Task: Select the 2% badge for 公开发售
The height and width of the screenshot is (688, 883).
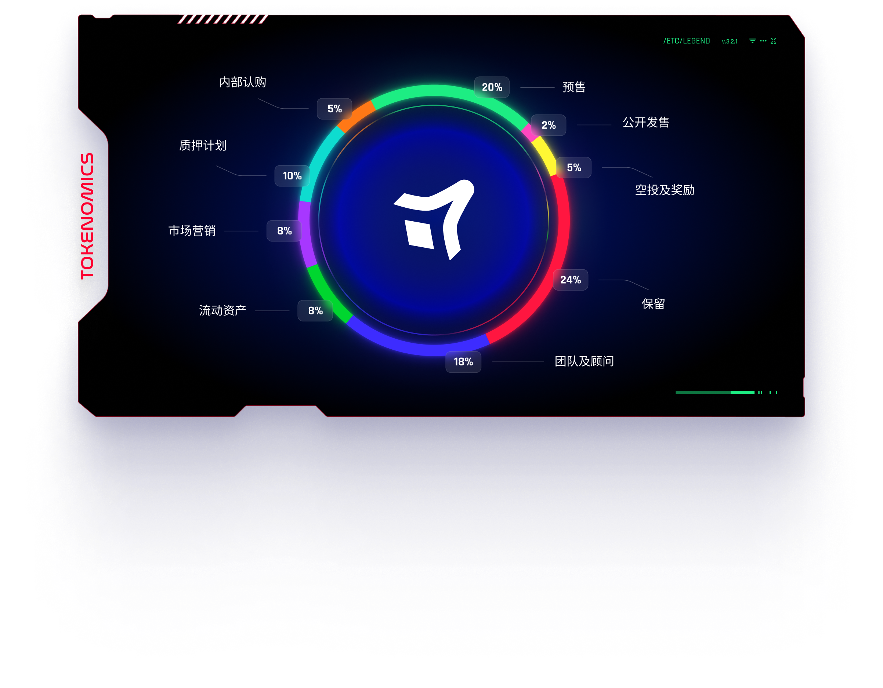Action: [548, 125]
